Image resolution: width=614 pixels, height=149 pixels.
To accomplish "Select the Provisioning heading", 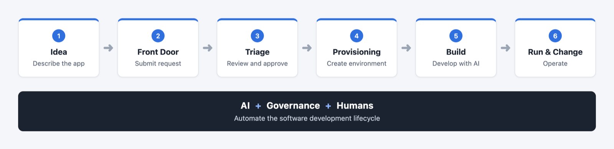I will (x=357, y=52).
